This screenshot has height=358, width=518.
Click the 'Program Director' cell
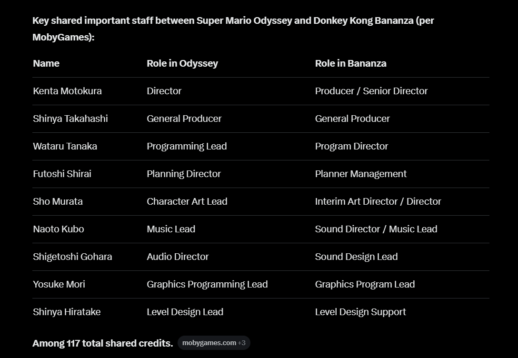(351, 146)
